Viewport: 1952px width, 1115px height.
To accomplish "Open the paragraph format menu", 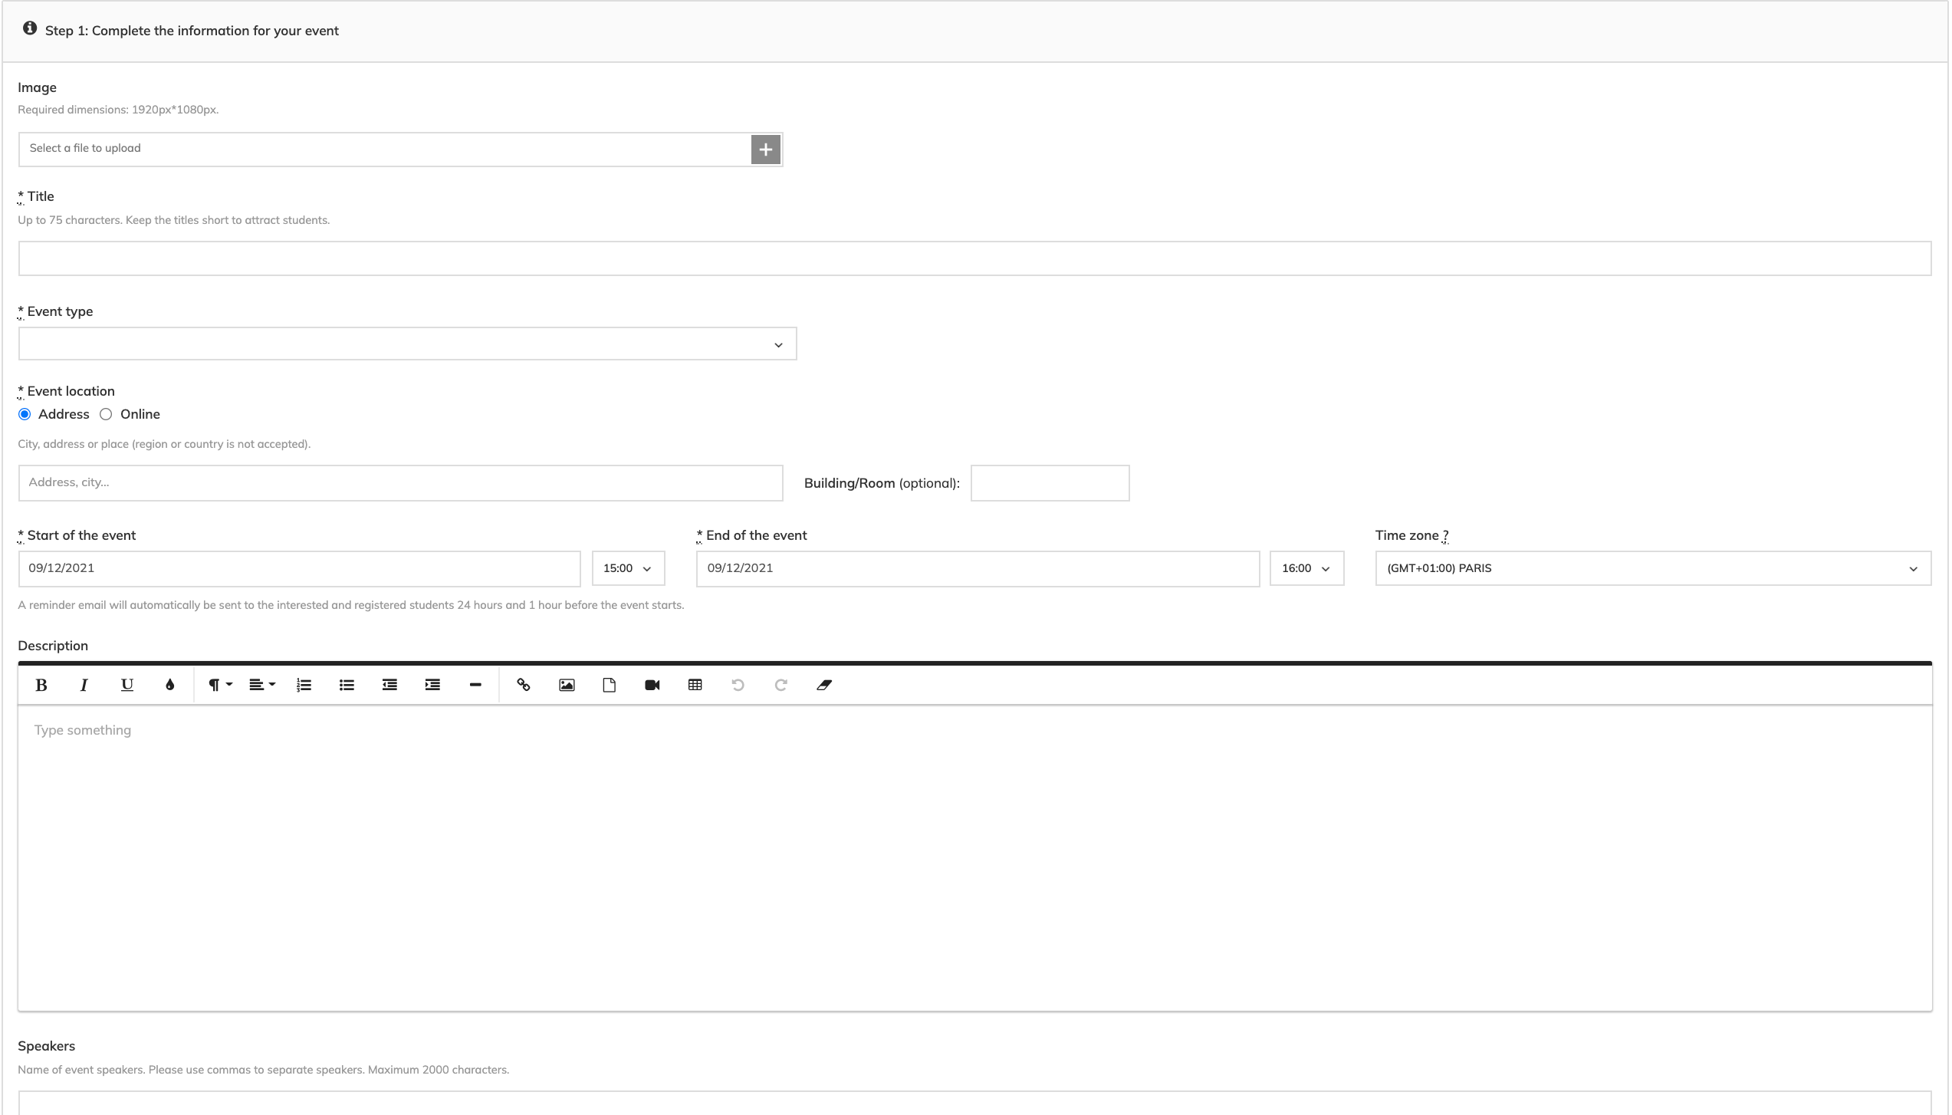I will (x=219, y=685).
